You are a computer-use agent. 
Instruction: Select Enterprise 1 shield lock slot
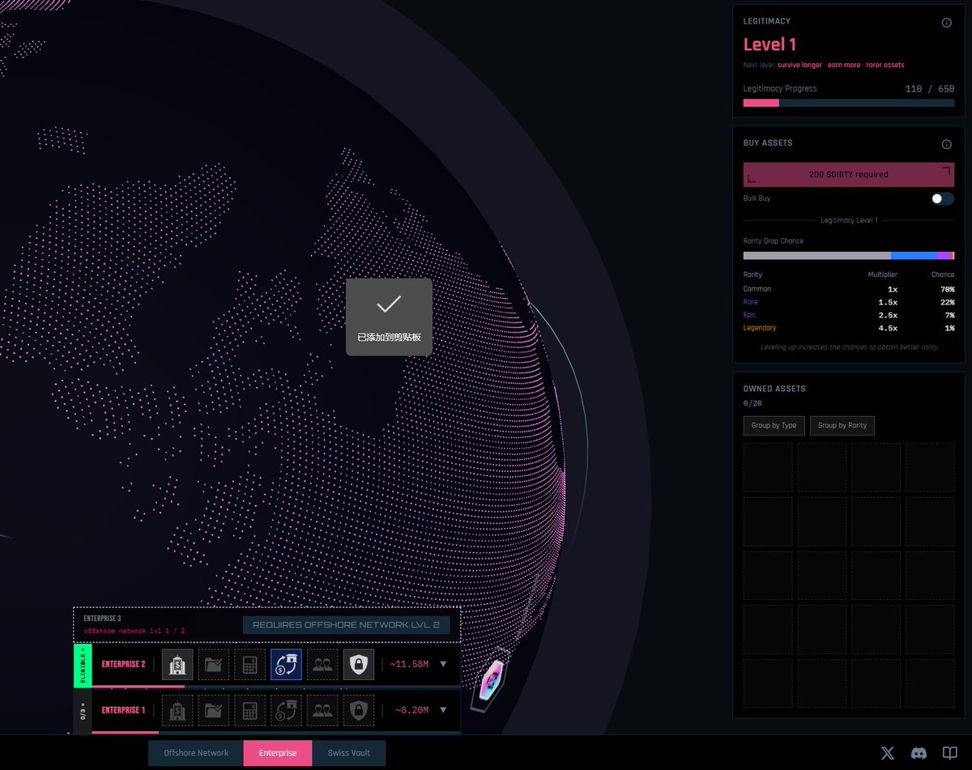(x=359, y=710)
